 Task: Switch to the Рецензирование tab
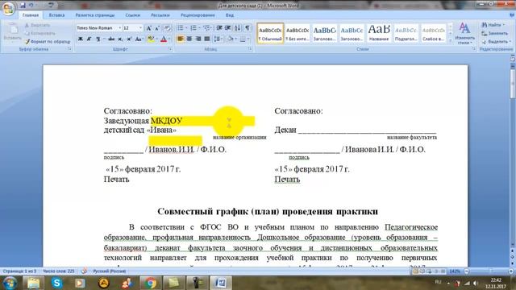(198, 15)
